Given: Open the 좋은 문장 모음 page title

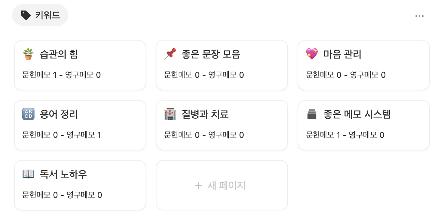Looking at the screenshot, I should pyautogui.click(x=211, y=54).
